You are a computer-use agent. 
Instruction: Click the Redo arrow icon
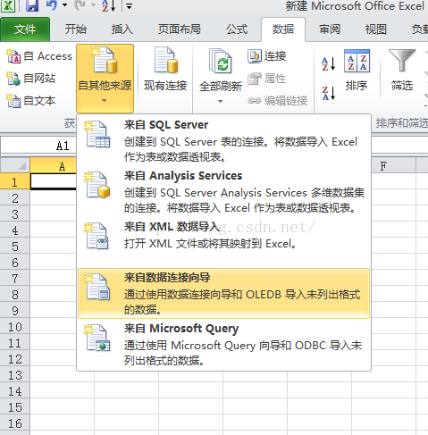(x=80, y=5)
